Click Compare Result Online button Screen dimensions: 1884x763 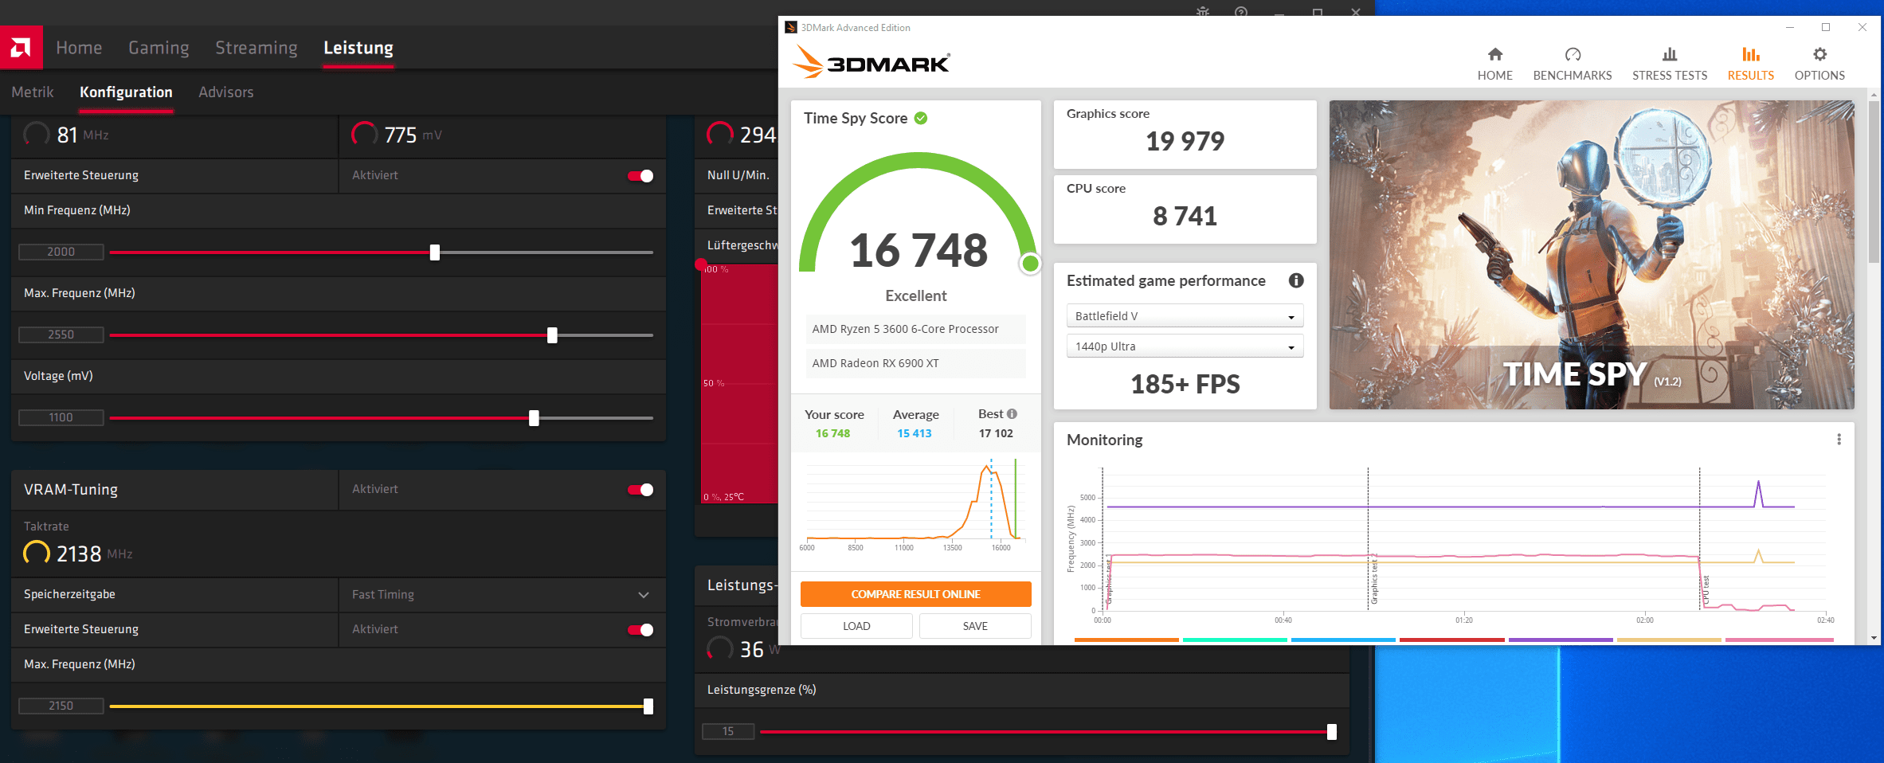pyautogui.click(x=915, y=594)
